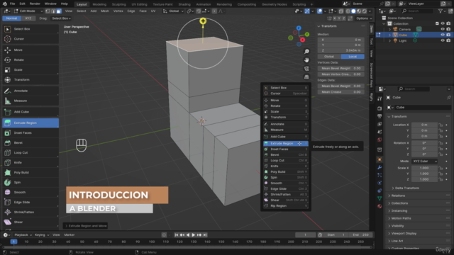Select the Bevel tool in left toolbar
Image resolution: width=454 pixels, height=255 pixels.
tap(31, 142)
